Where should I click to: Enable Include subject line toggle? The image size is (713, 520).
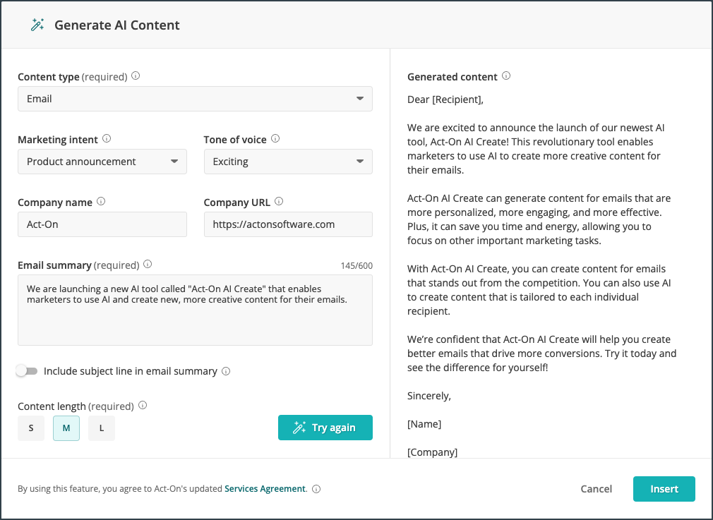(27, 371)
